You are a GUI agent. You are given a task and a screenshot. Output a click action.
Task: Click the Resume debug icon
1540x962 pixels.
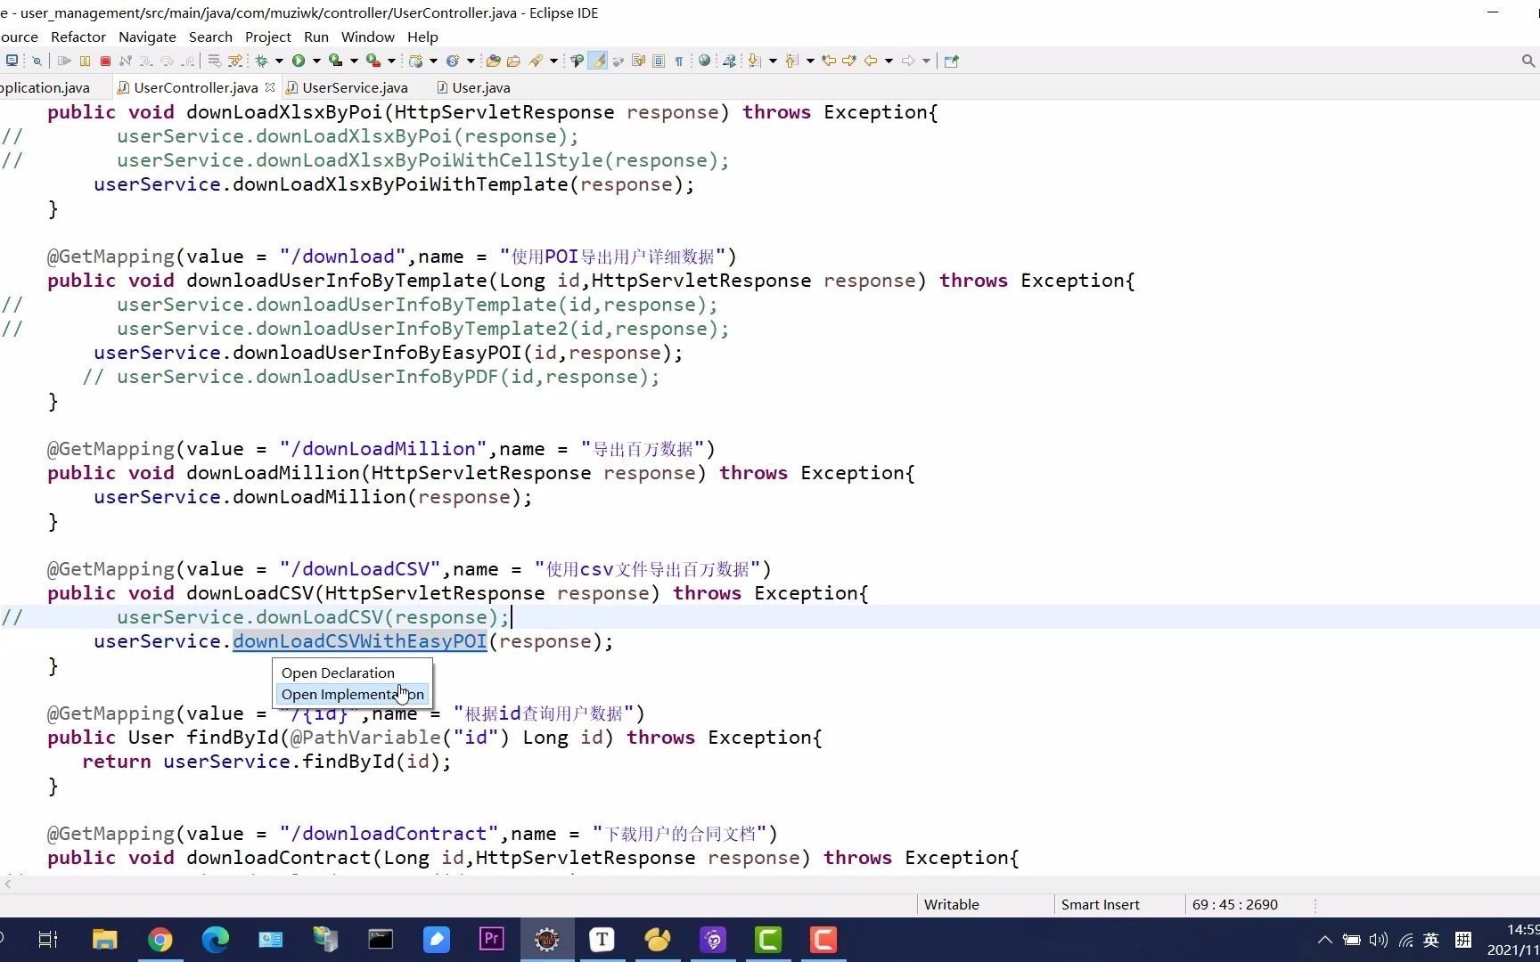point(64,61)
